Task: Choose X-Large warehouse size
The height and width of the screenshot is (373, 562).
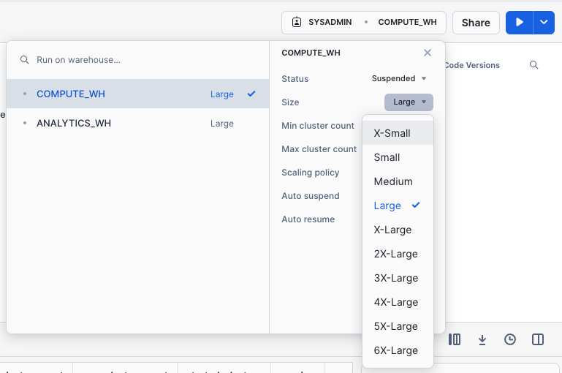Action: pos(398,230)
